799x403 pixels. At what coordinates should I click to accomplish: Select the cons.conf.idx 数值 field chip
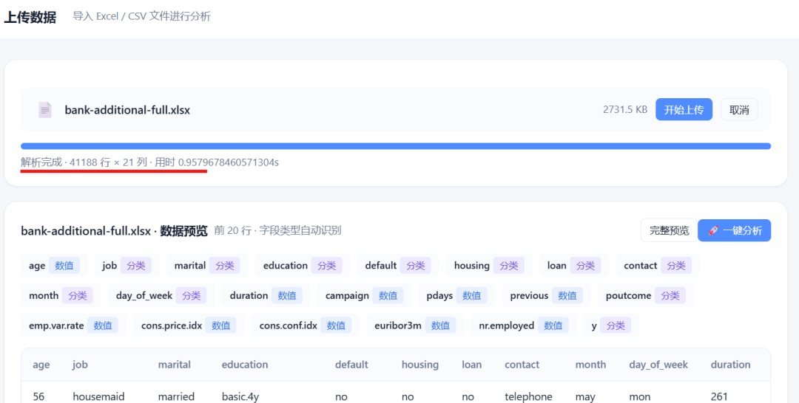(x=306, y=325)
